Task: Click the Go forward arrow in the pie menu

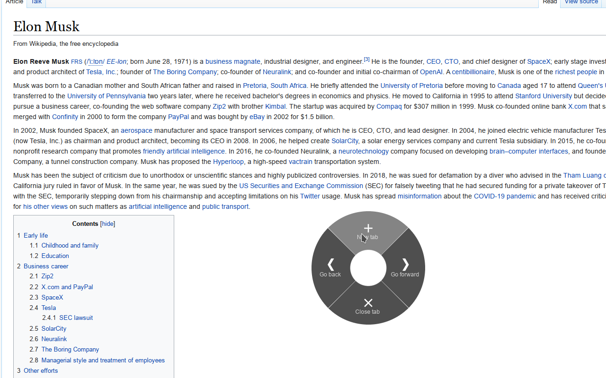Action: pyautogui.click(x=405, y=264)
